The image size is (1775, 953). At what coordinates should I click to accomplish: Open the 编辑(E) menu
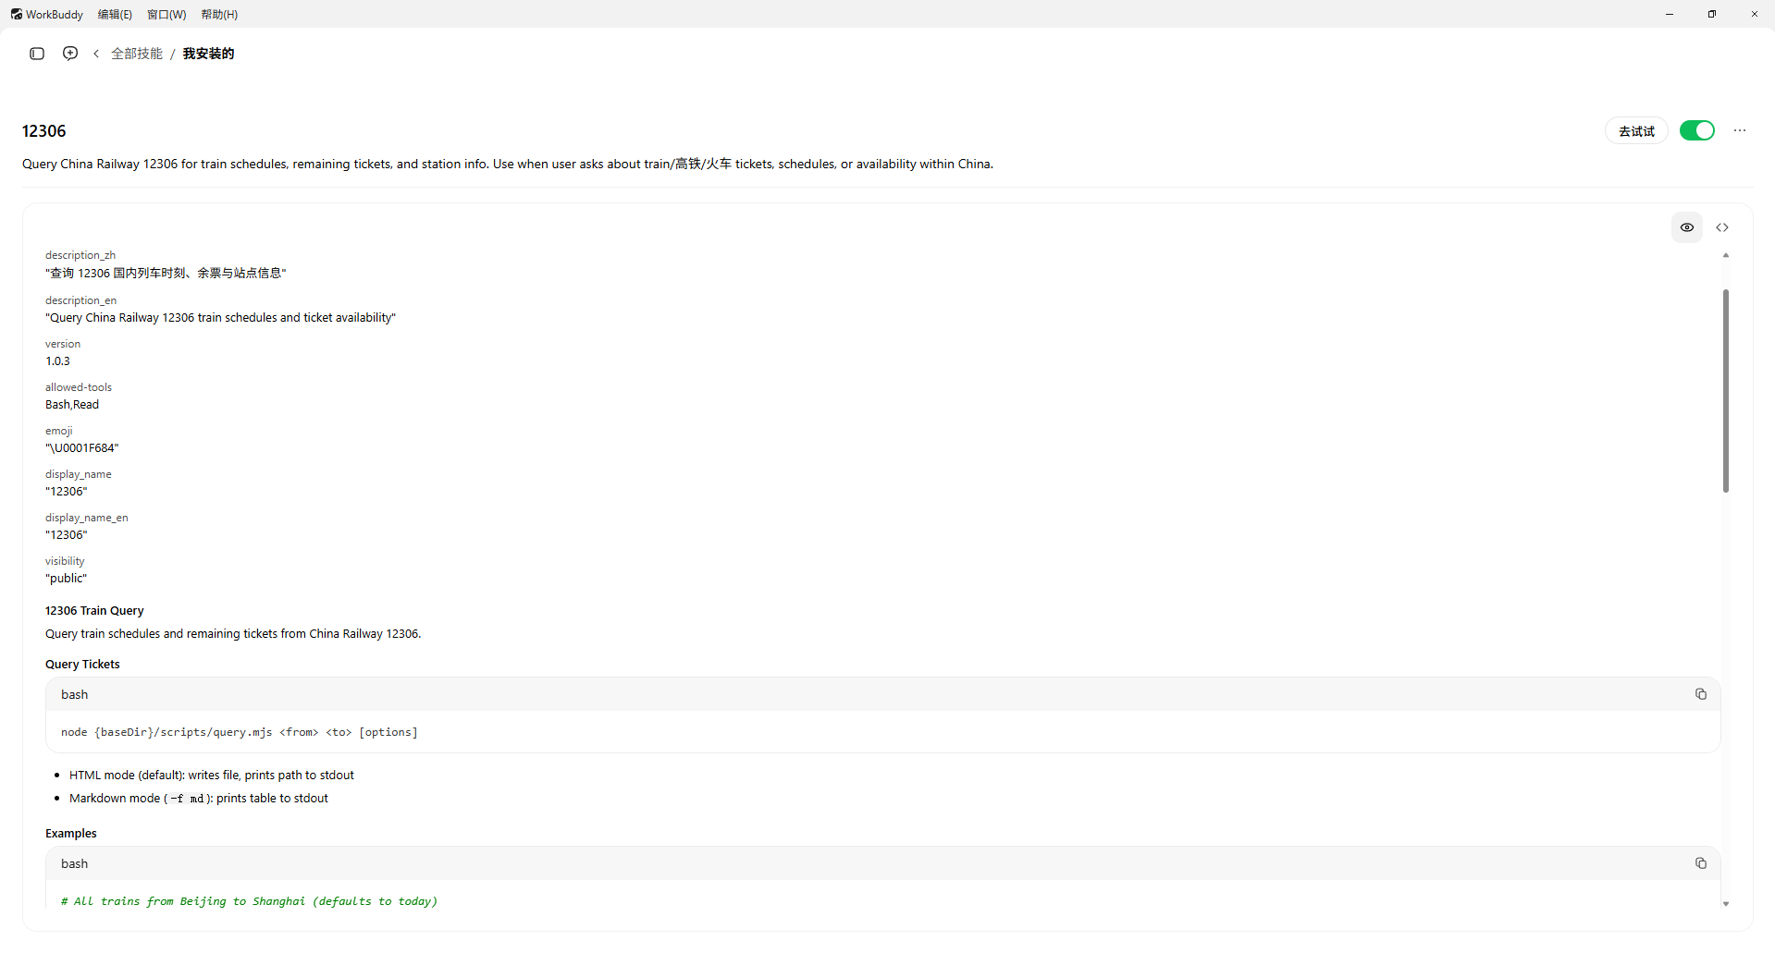click(x=115, y=14)
